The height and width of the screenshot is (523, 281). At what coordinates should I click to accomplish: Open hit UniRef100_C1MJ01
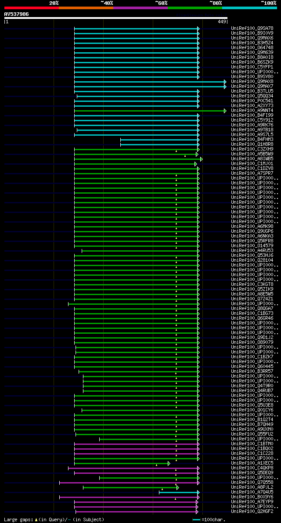[x=252, y=164]
